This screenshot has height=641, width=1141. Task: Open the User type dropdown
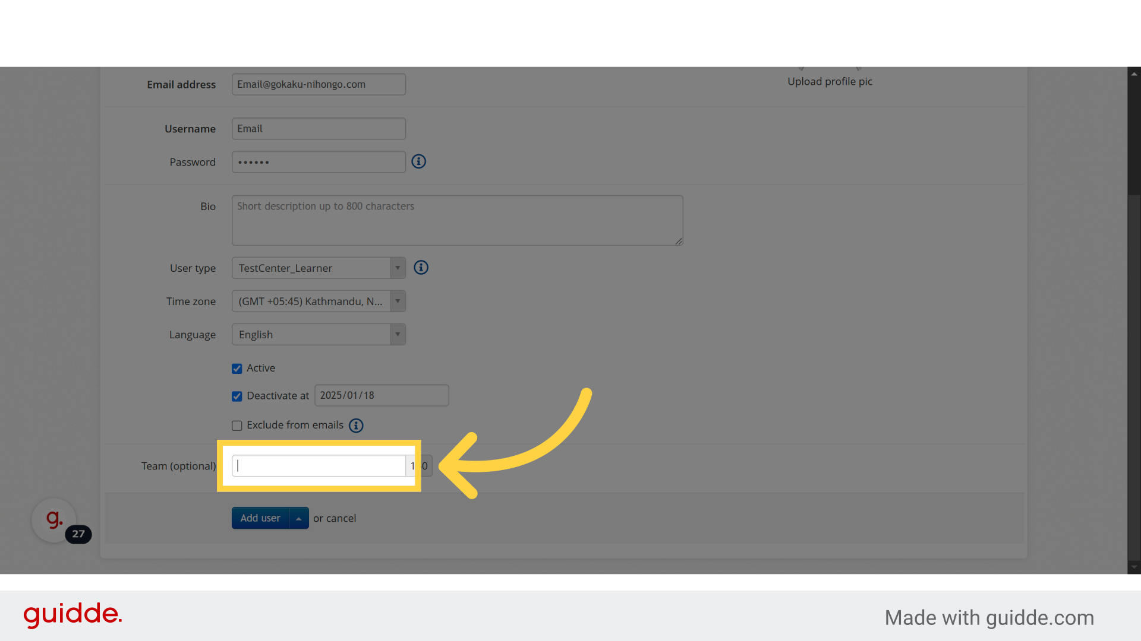point(319,268)
